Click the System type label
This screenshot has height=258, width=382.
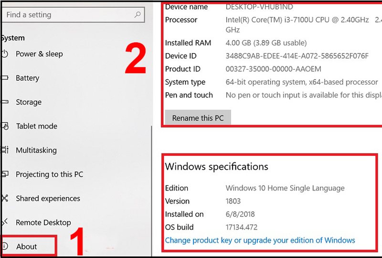click(x=185, y=82)
